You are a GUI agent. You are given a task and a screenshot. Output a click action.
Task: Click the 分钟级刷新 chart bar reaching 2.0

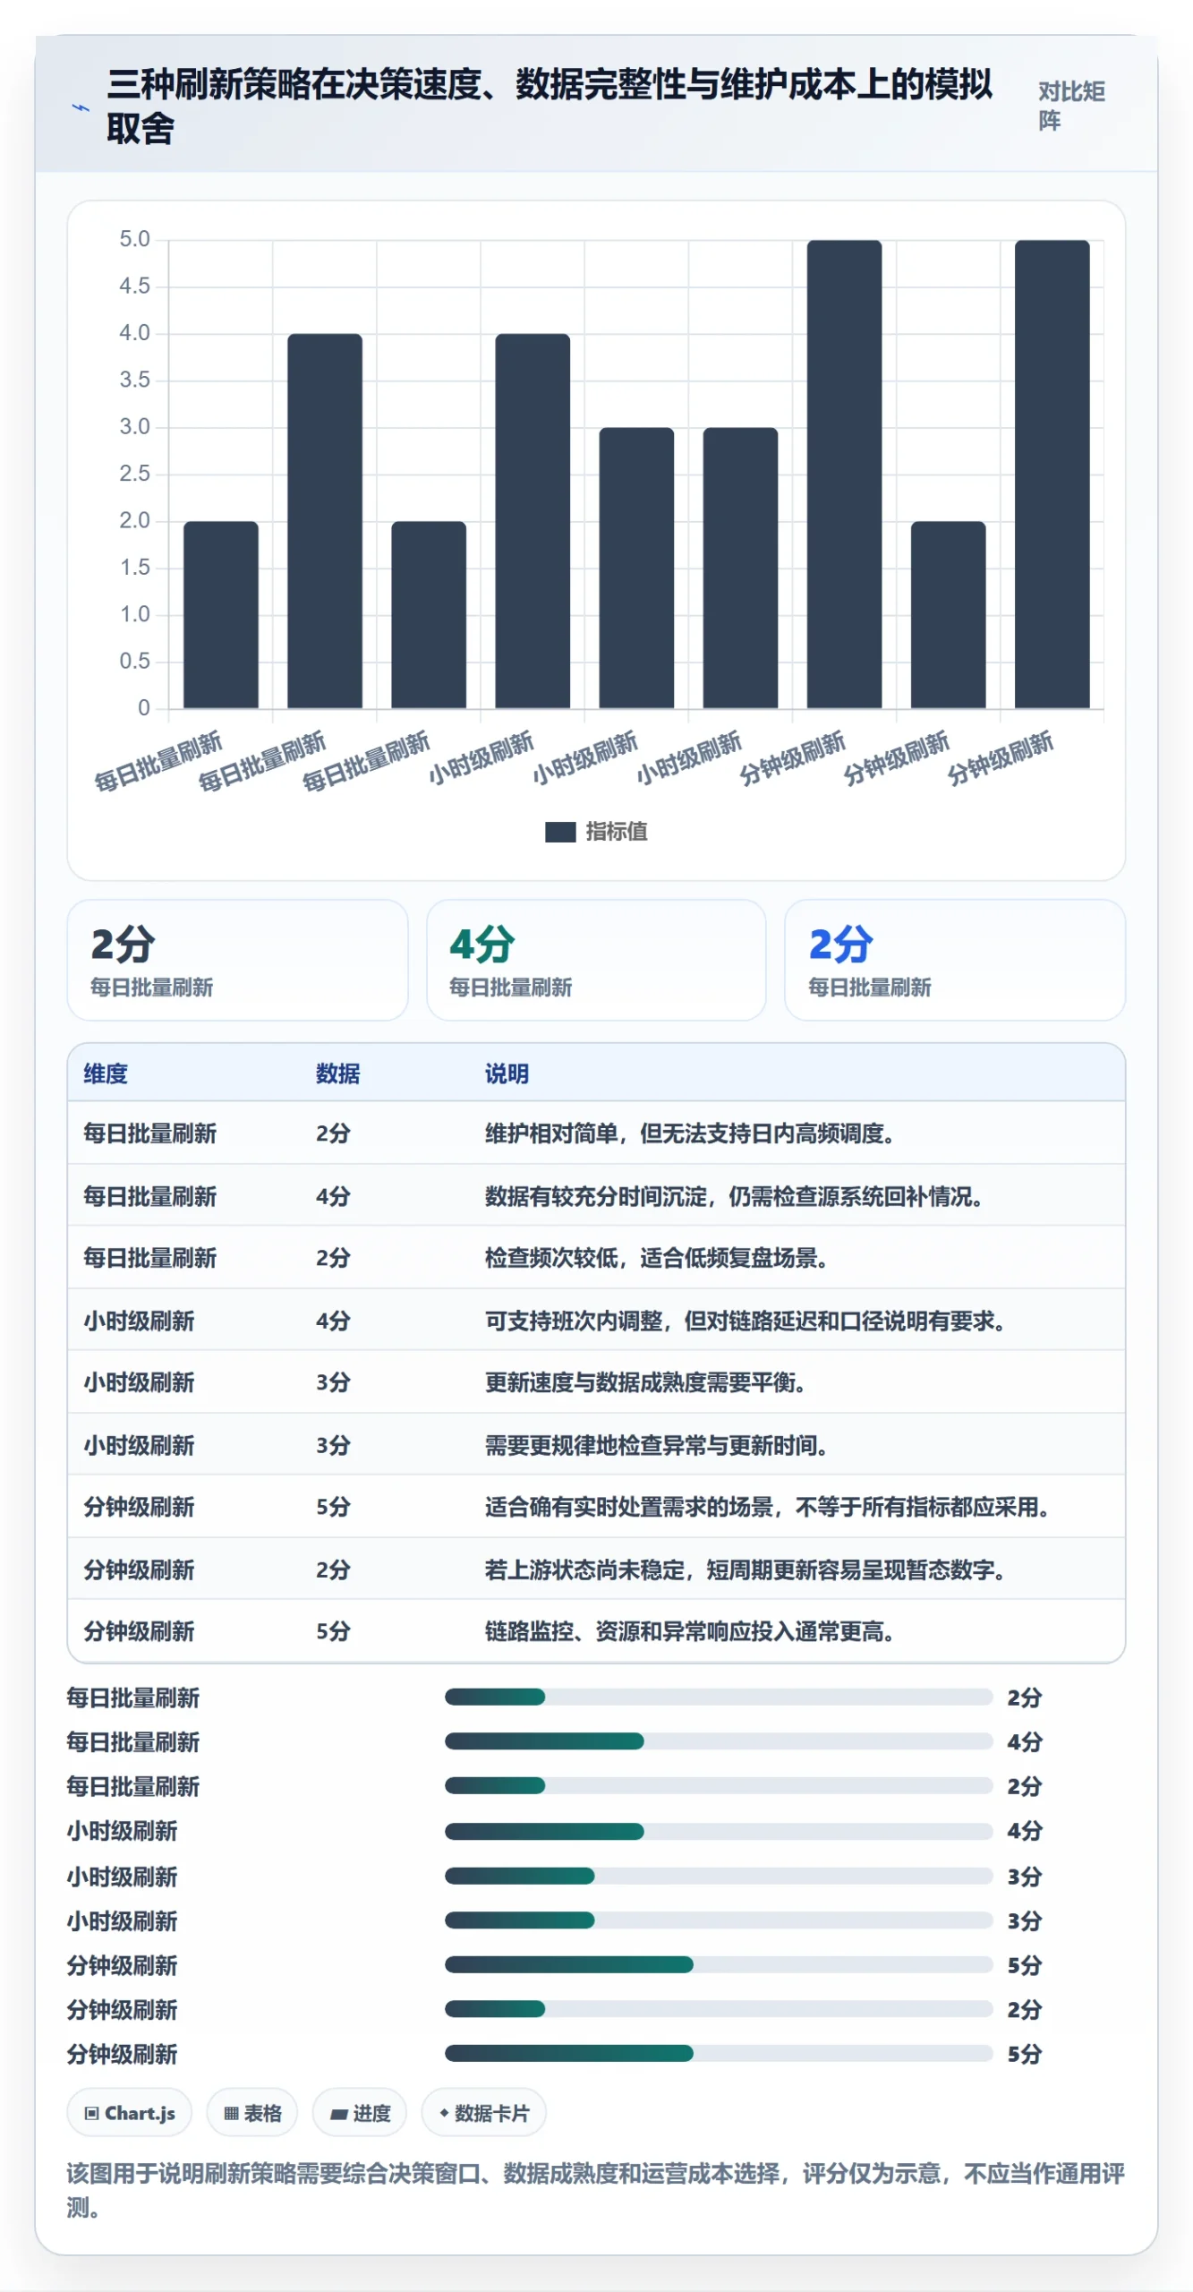point(949,615)
